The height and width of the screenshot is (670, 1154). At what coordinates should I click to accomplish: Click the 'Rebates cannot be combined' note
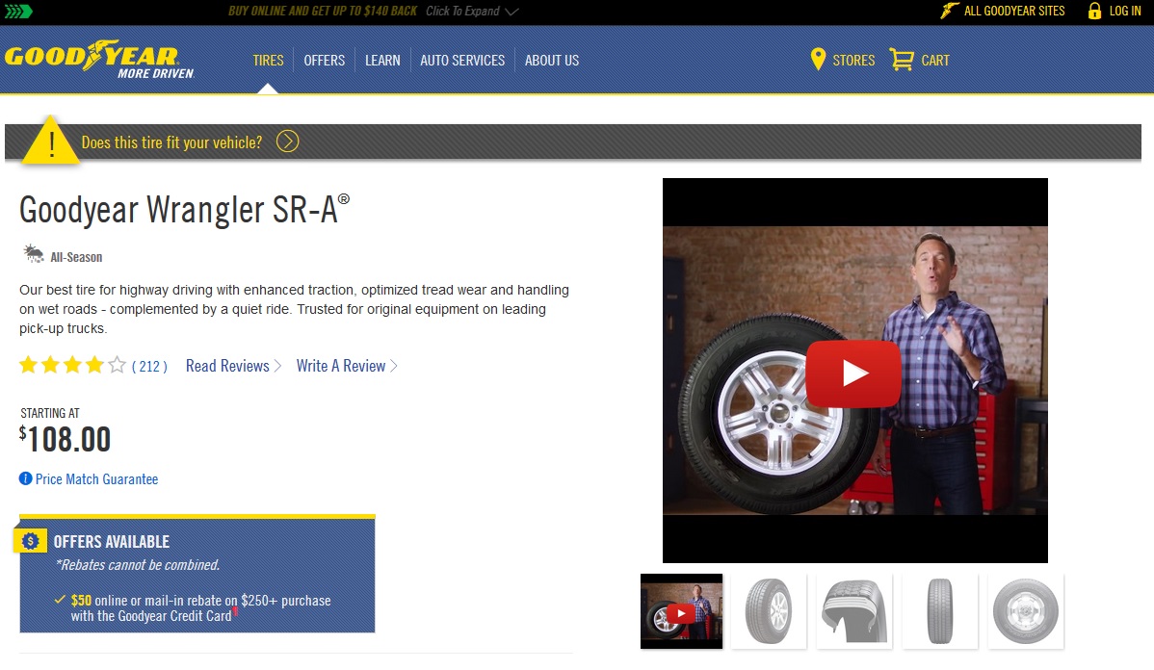click(138, 565)
